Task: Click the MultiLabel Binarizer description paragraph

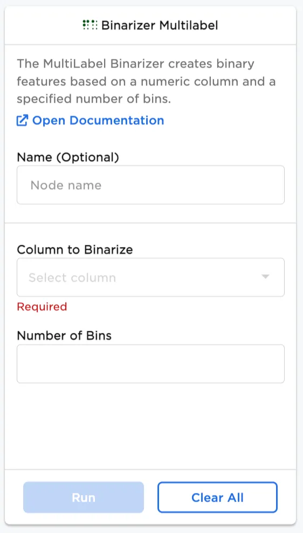Action: pyautogui.click(x=146, y=82)
